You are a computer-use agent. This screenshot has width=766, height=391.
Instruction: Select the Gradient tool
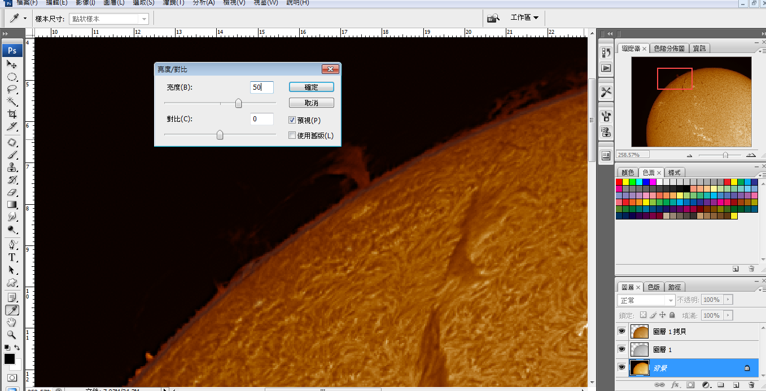(x=11, y=205)
